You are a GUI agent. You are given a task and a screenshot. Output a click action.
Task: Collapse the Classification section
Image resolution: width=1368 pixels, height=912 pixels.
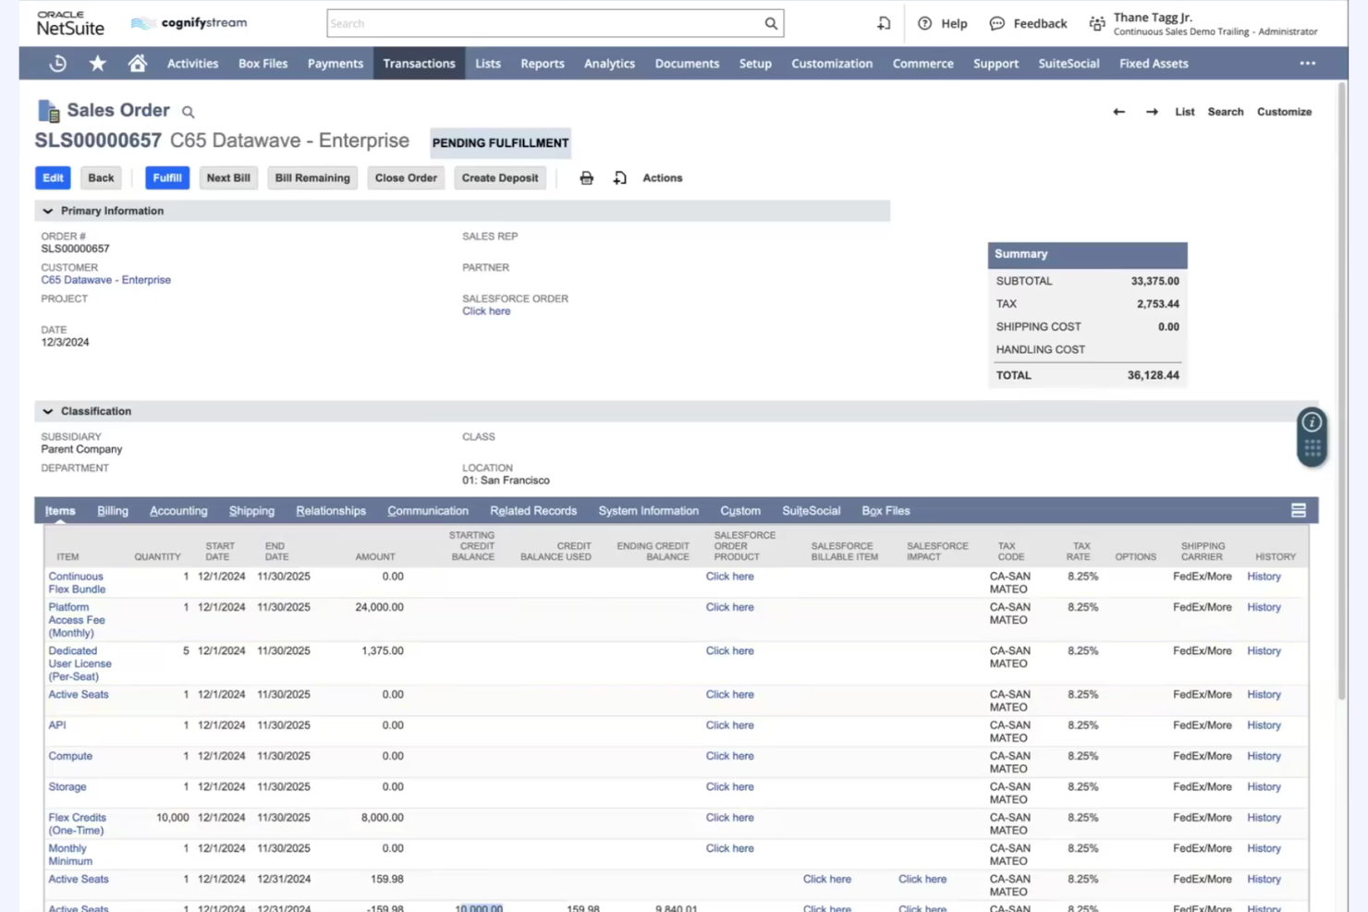click(x=47, y=411)
